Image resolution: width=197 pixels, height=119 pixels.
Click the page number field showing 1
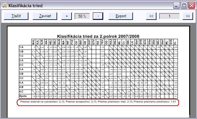tap(169, 16)
